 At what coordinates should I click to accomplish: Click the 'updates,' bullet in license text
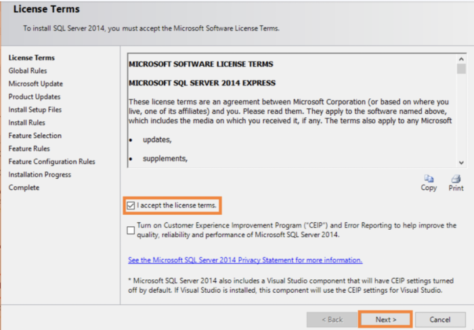[157, 140]
